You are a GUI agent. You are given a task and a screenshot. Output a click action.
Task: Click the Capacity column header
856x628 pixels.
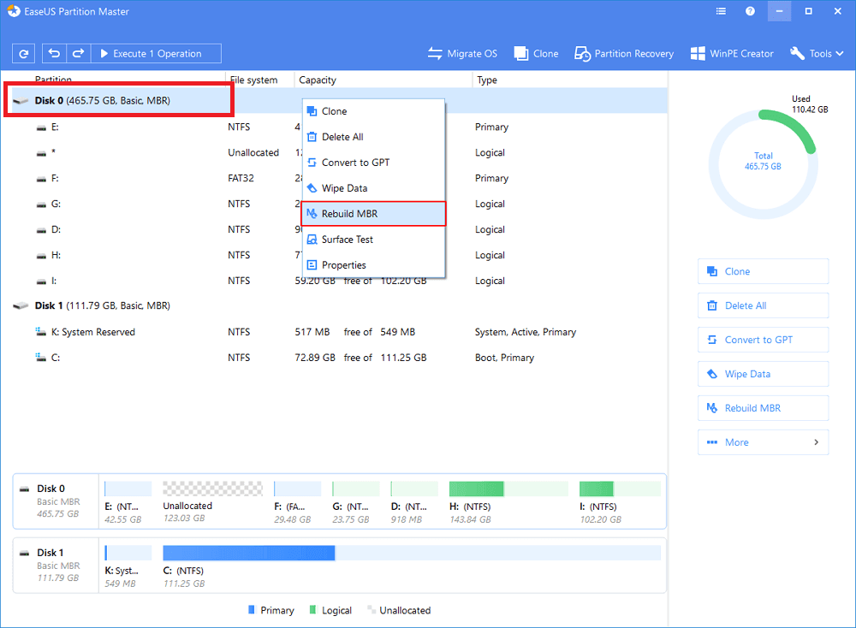point(318,80)
